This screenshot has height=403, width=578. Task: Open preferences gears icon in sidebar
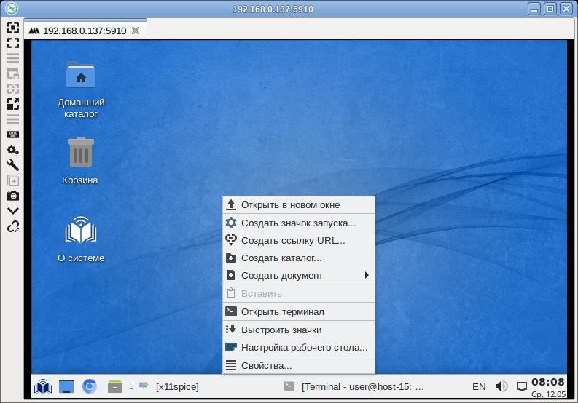tap(13, 150)
